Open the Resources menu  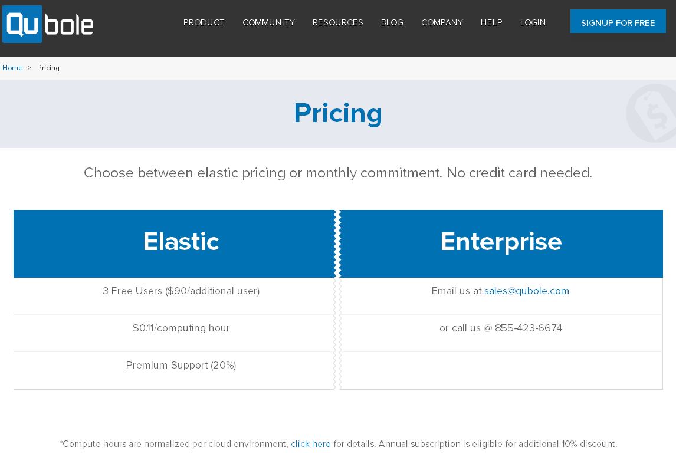338,22
